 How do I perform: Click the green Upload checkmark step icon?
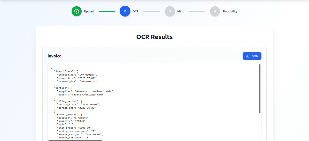(76, 11)
